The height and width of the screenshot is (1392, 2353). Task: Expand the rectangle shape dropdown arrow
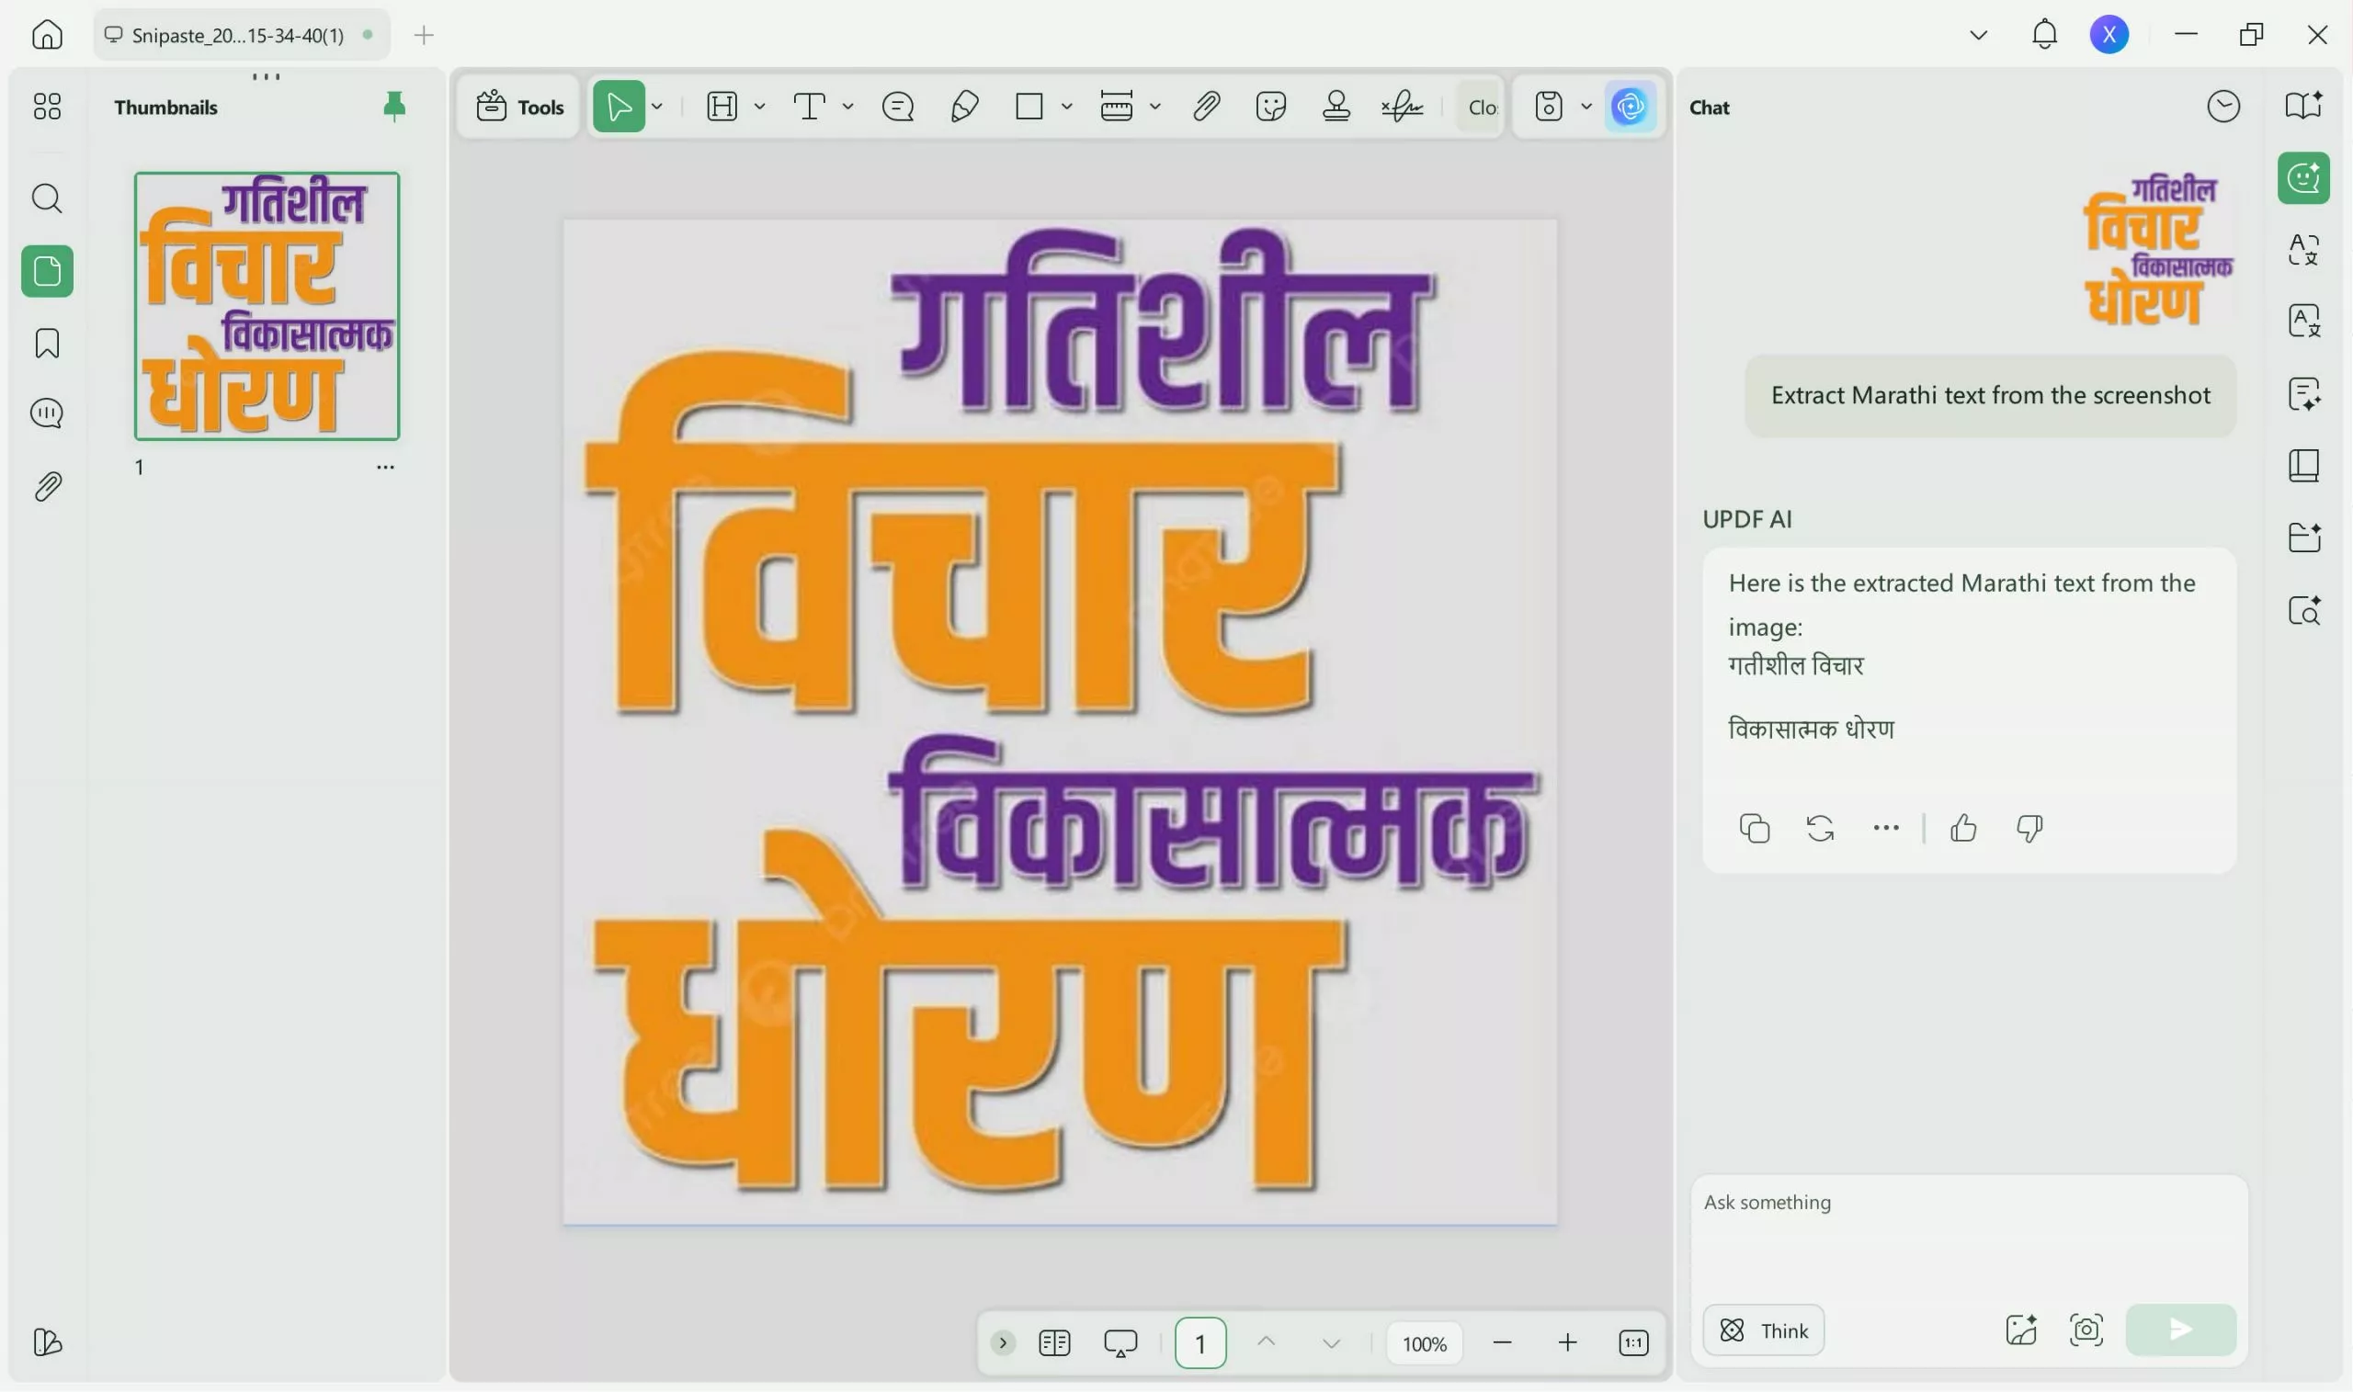tap(1067, 107)
